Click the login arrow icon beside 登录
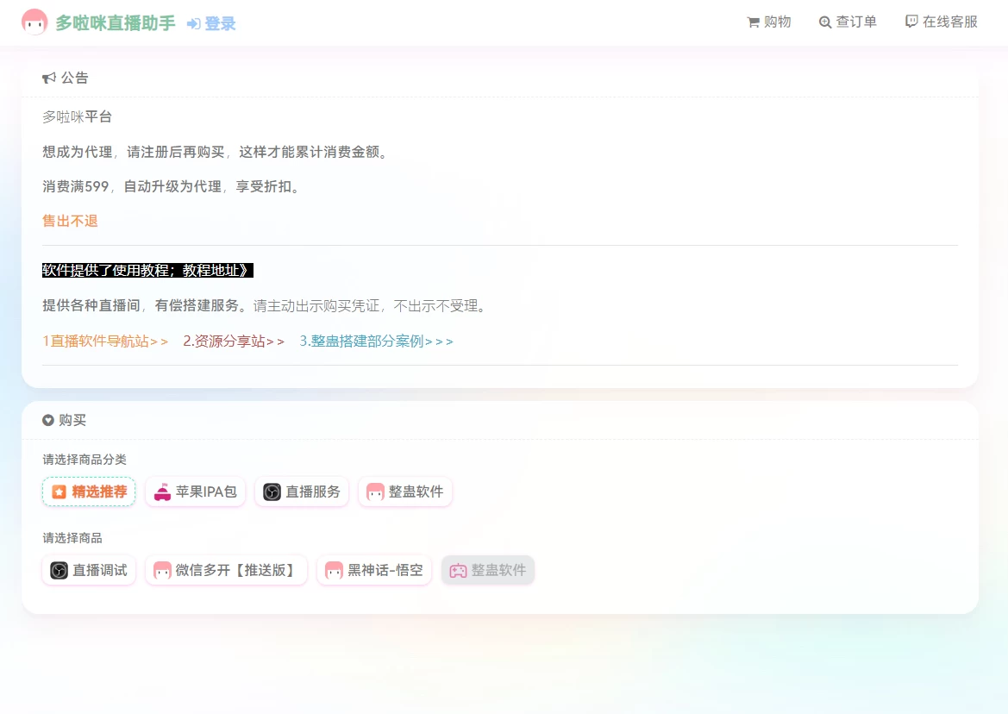Viewport: 1008px width, 714px height. pos(193,24)
